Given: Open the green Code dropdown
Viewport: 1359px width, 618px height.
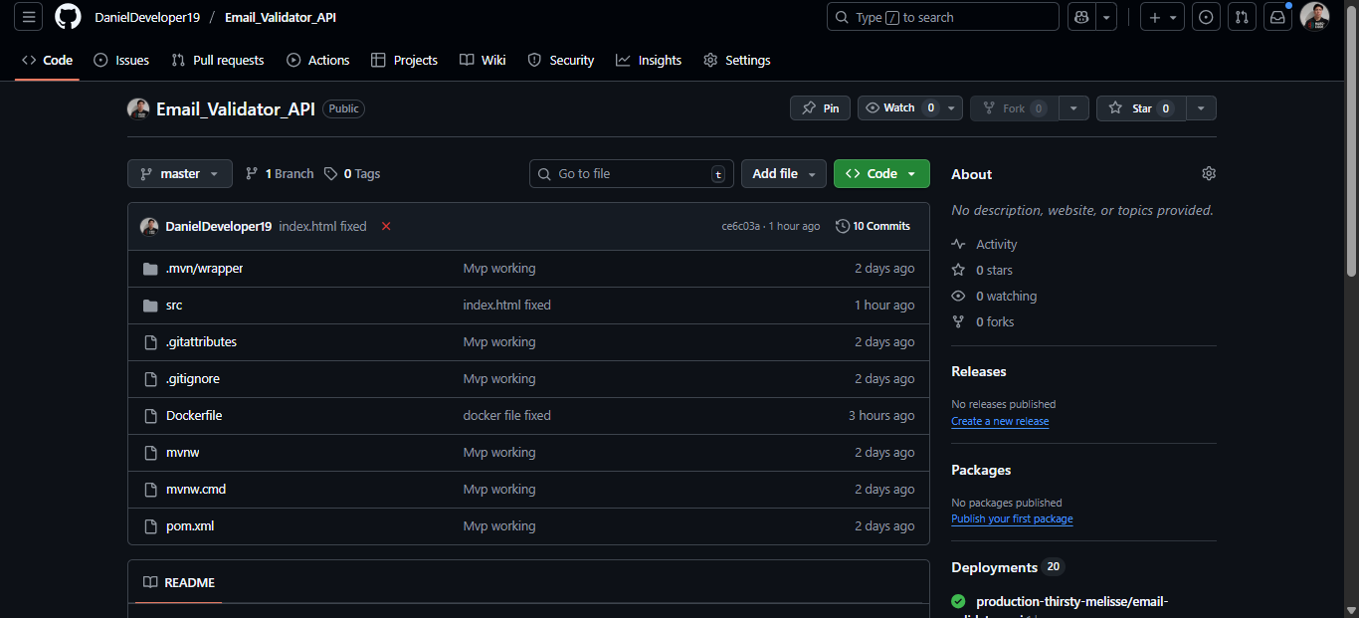Looking at the screenshot, I should coord(881,173).
